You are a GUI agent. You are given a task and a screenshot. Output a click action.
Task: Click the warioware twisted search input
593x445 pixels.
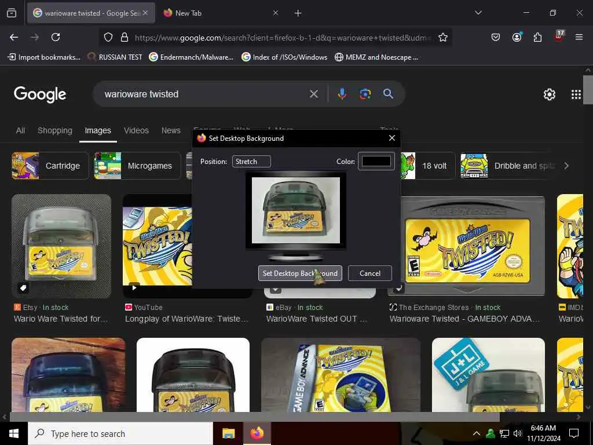point(204,94)
